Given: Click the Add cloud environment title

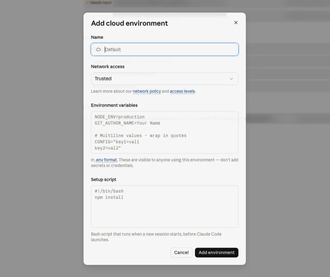Looking at the screenshot, I should point(129,23).
